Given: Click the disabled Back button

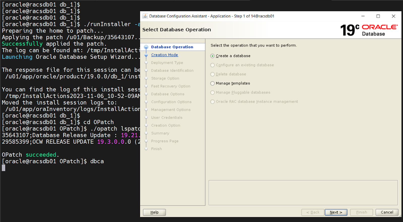Looking at the screenshot, I should pos(313,212).
